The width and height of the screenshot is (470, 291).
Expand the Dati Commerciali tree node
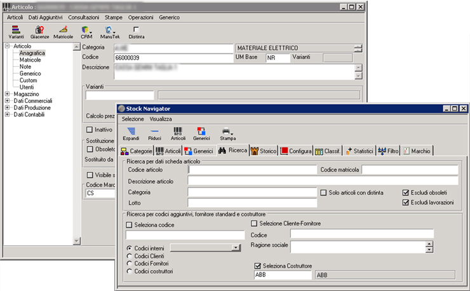[8, 101]
